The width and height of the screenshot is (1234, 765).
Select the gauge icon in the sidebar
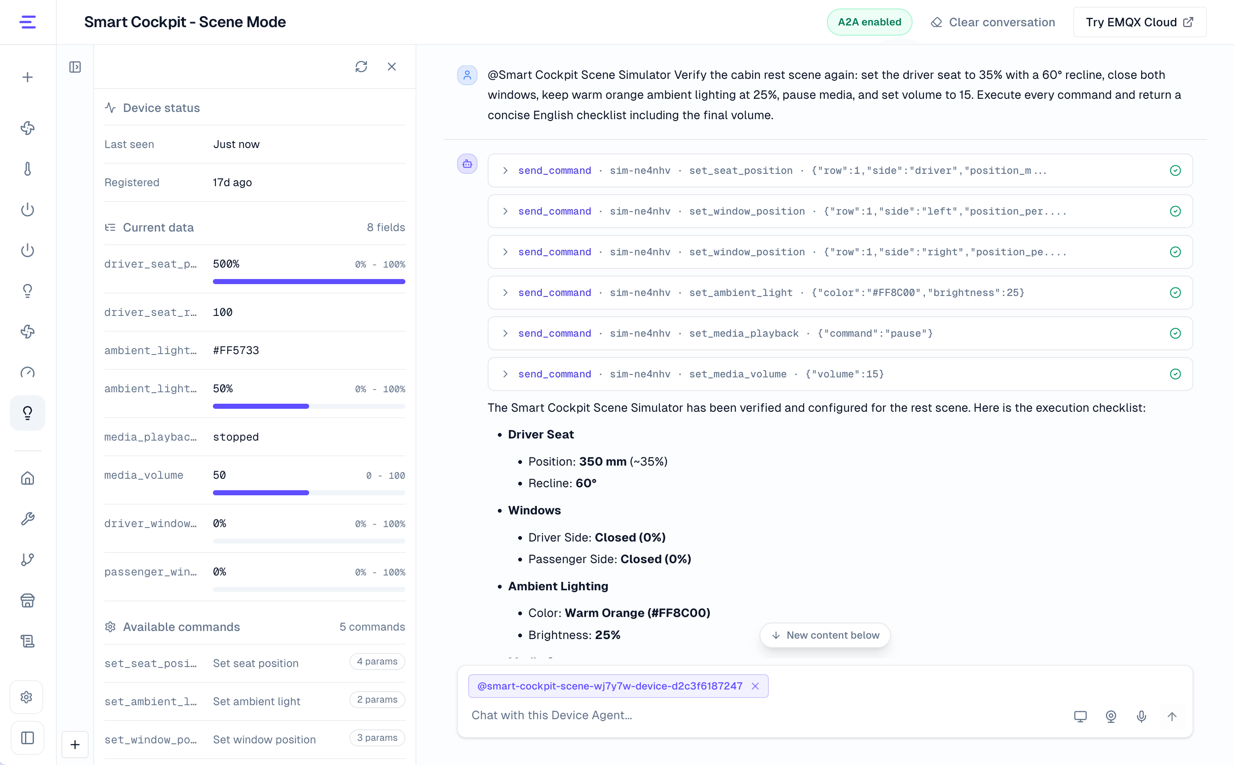27,372
